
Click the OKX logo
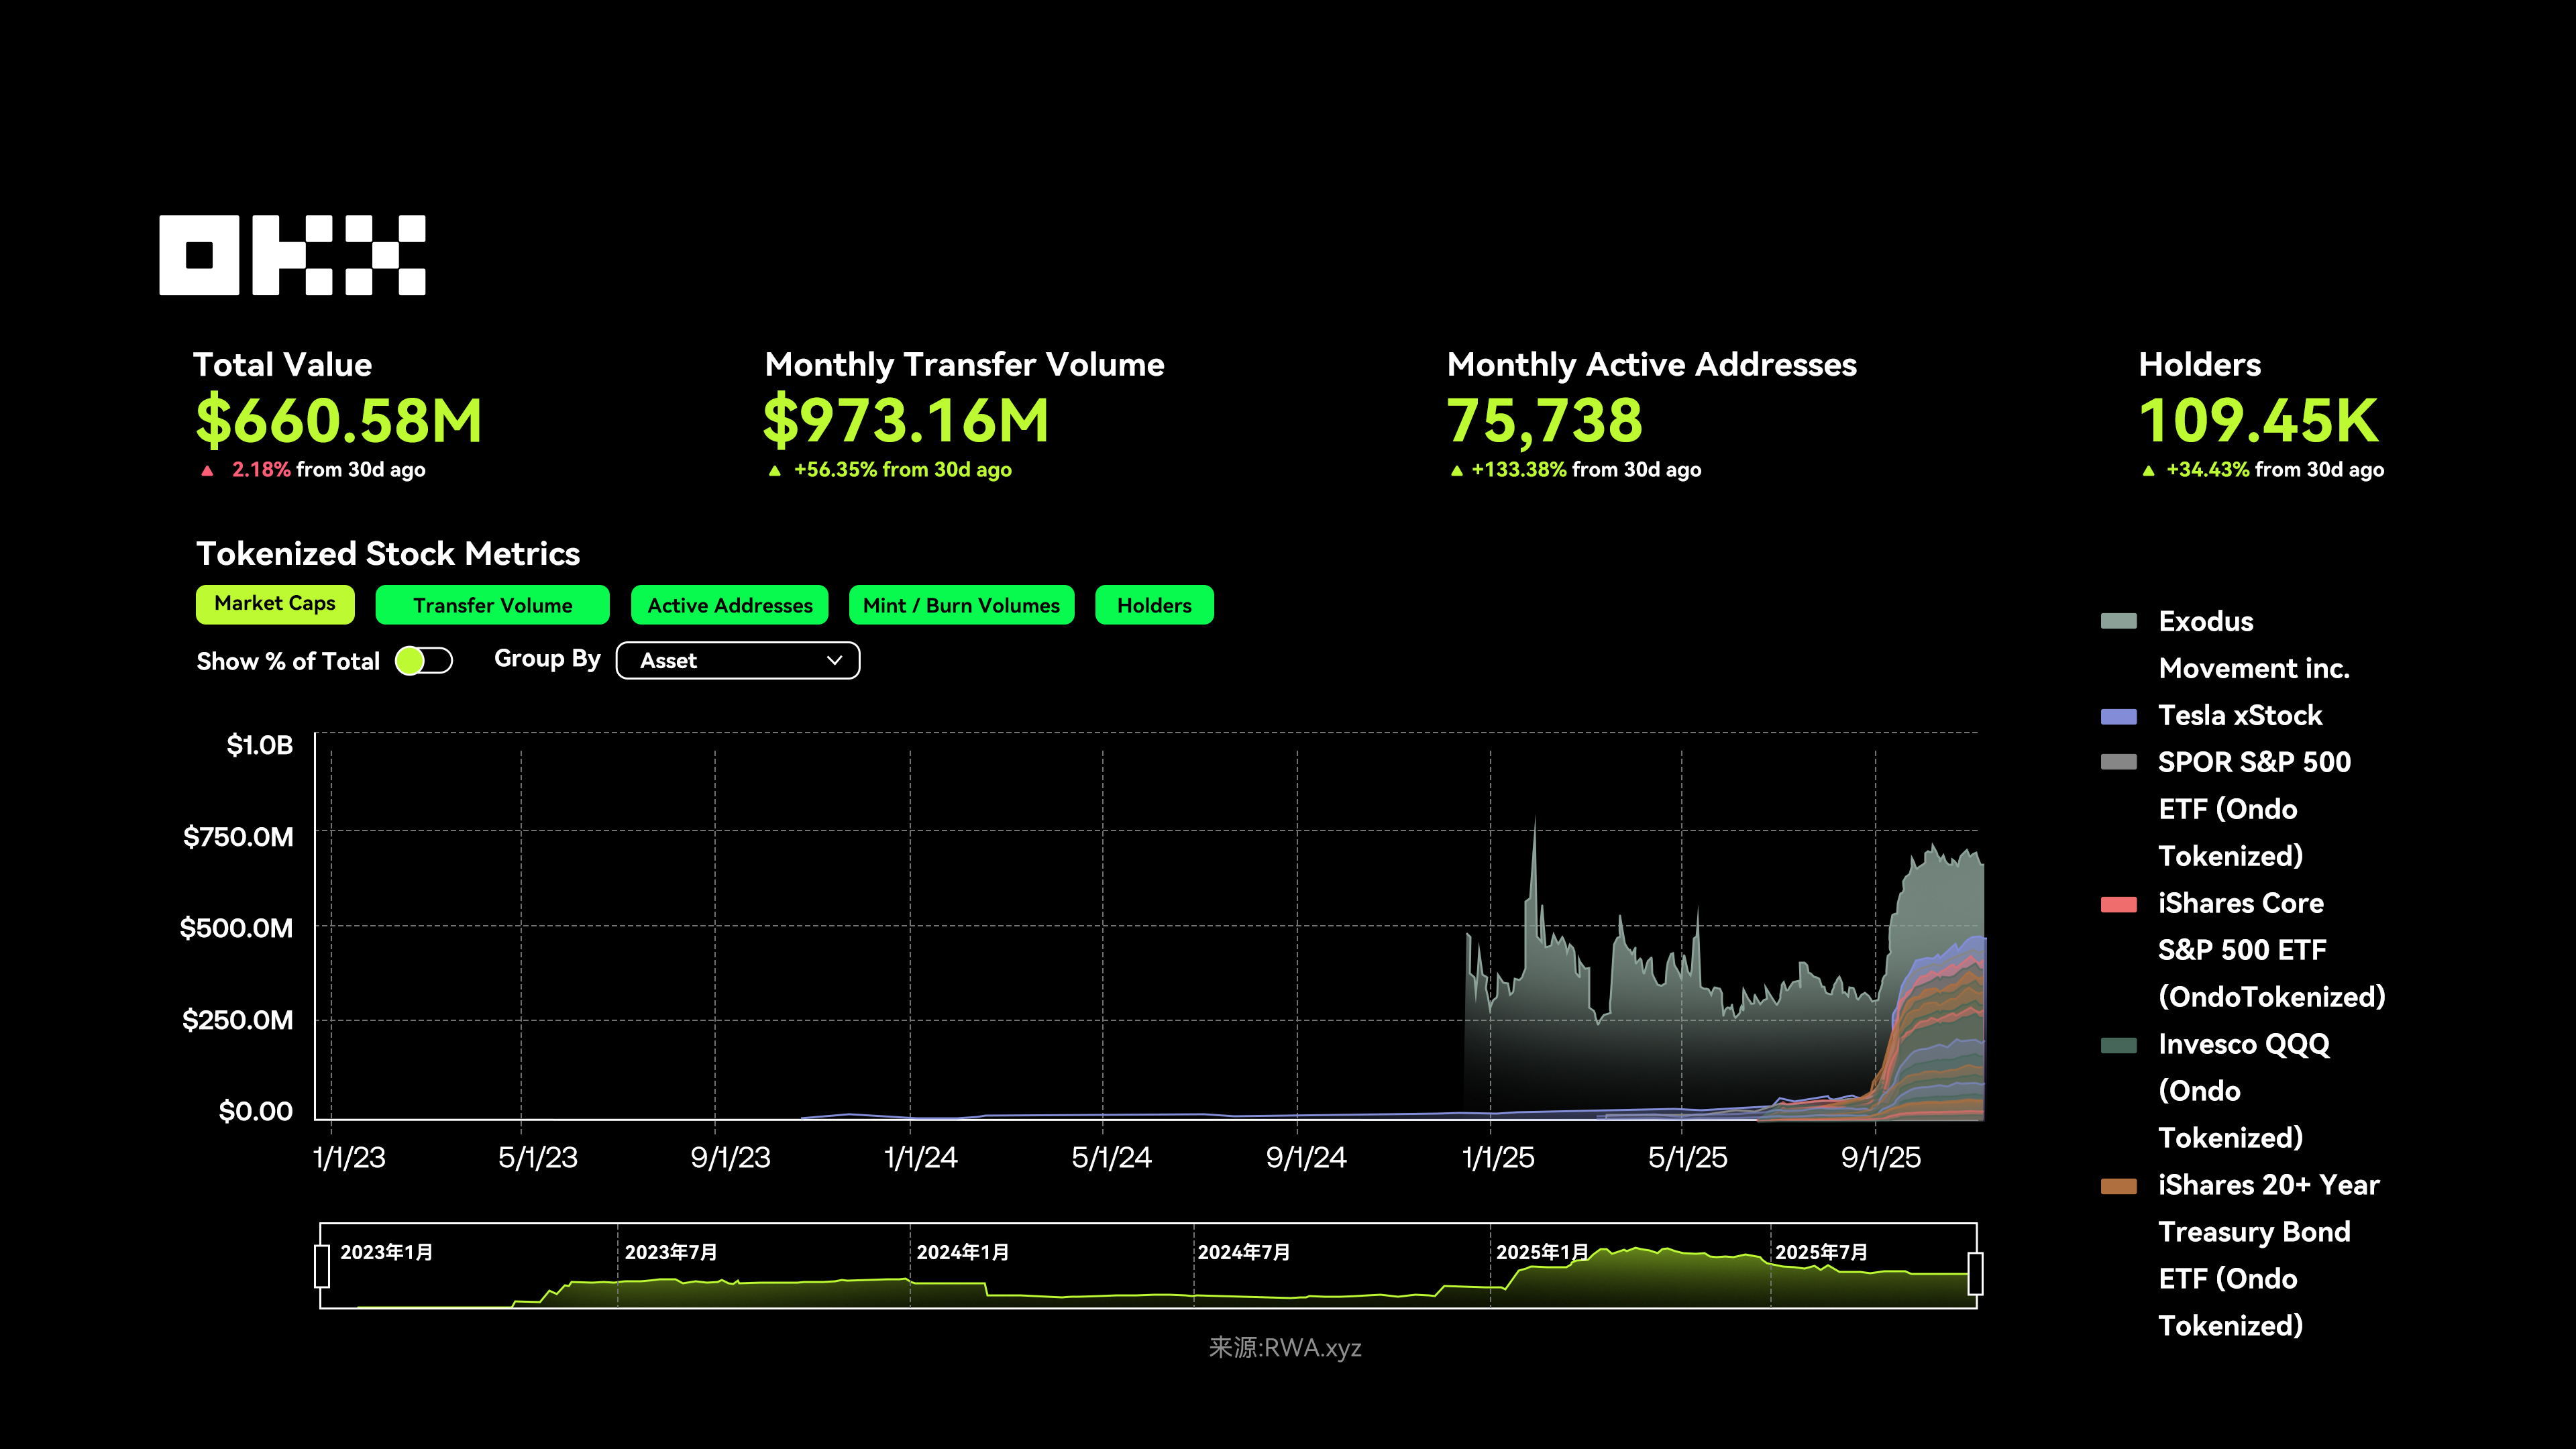tap(292, 255)
